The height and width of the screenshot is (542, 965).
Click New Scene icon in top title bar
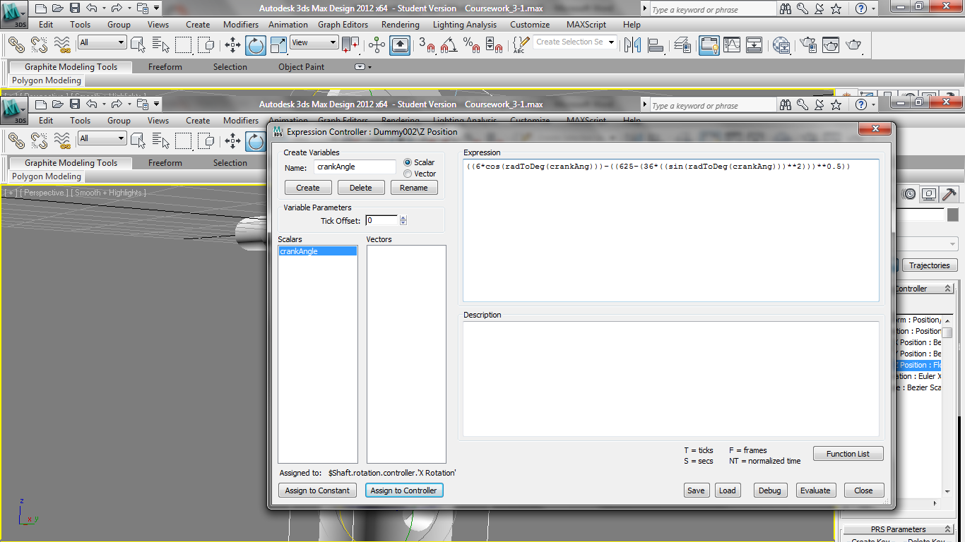pyautogui.click(x=40, y=8)
